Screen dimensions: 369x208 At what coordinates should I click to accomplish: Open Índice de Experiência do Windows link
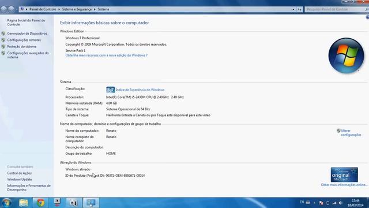[x=140, y=90]
